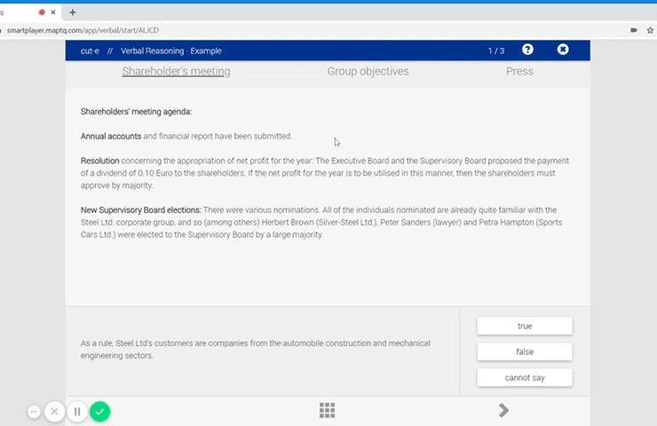657x426 pixels.
Task: Select the 'true' answer
Action: pyautogui.click(x=524, y=326)
